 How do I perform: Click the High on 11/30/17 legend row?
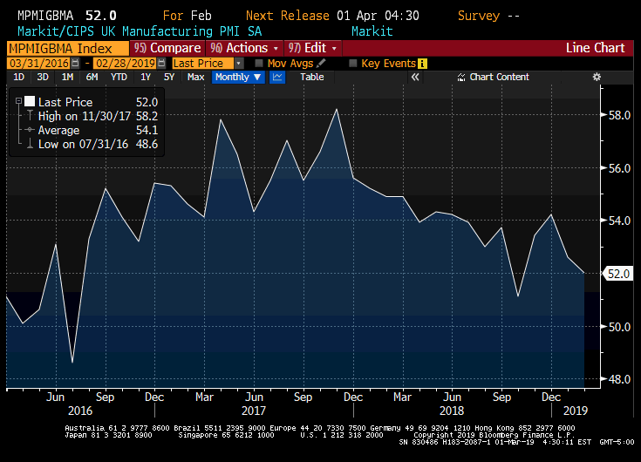[x=98, y=116]
